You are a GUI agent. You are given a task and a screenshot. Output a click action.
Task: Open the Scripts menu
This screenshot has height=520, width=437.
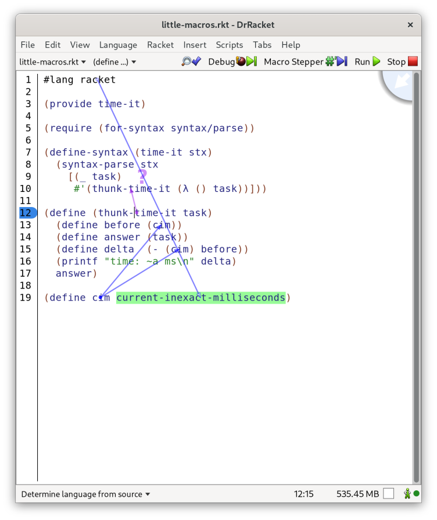pyautogui.click(x=229, y=45)
